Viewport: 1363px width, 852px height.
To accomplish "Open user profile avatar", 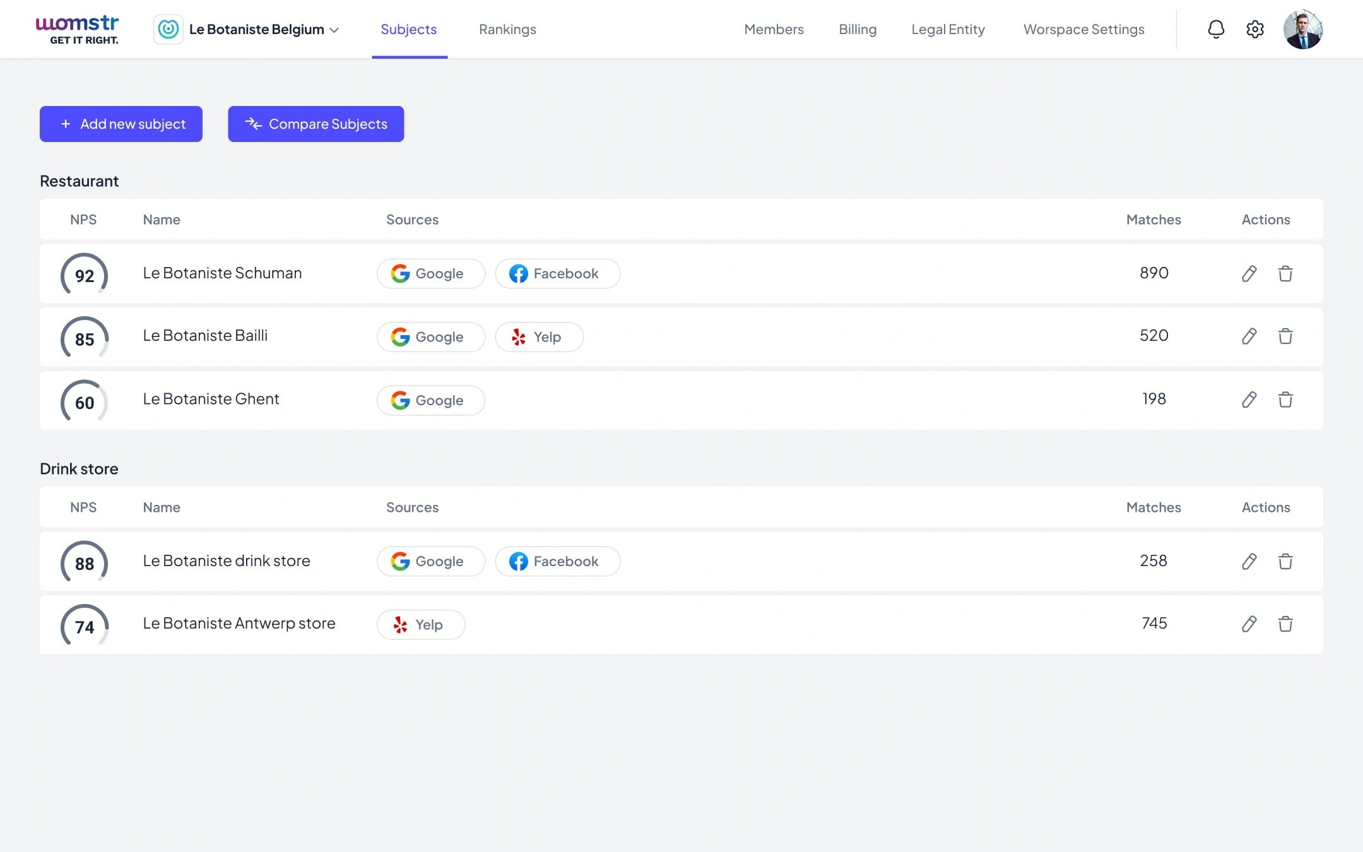I will [1303, 29].
